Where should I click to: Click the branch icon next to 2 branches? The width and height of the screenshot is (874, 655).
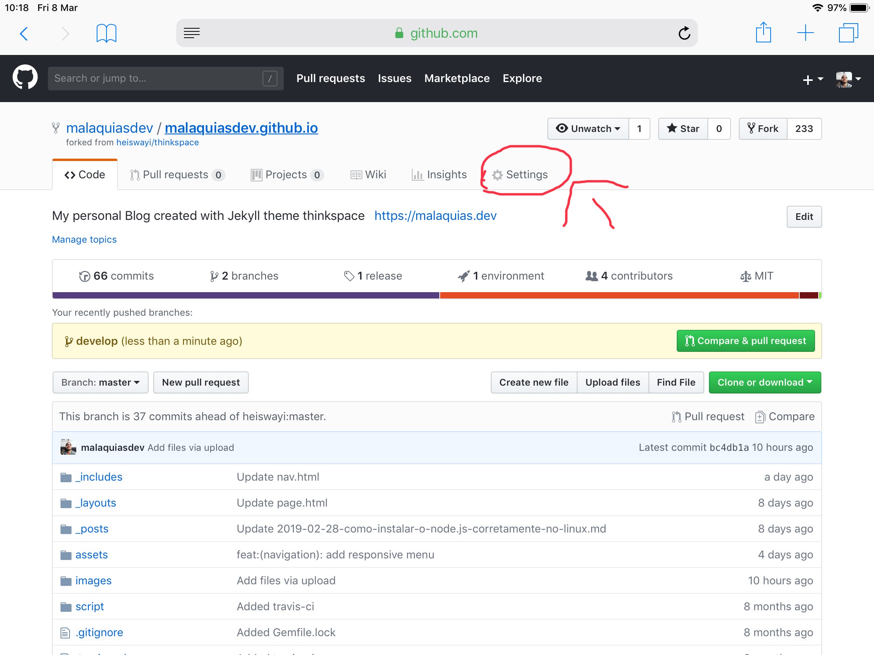[x=214, y=276]
